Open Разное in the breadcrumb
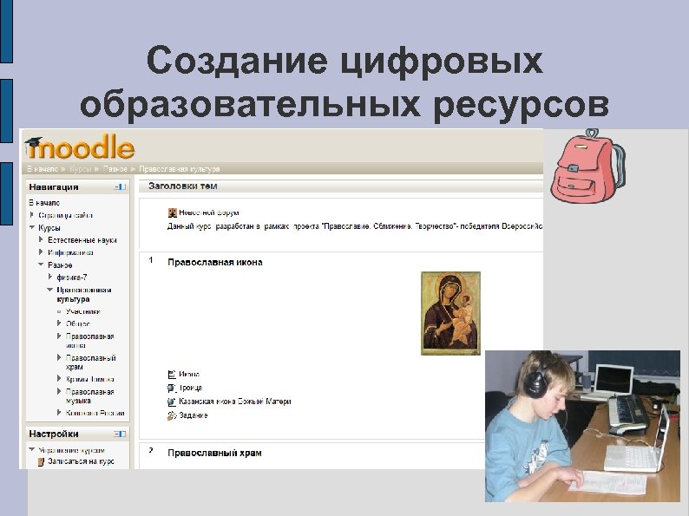 tap(115, 169)
